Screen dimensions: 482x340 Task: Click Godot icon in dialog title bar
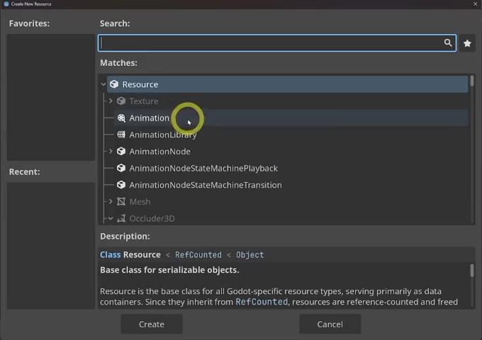coord(6,4)
